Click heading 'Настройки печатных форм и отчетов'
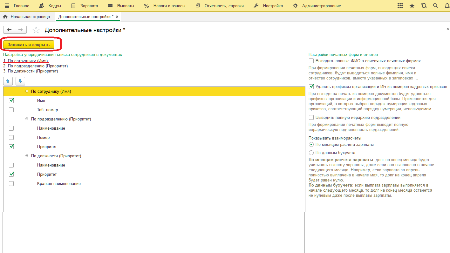 (343, 55)
